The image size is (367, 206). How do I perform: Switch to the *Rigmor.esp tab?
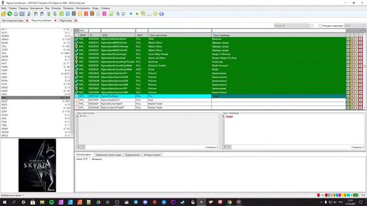[66, 21]
